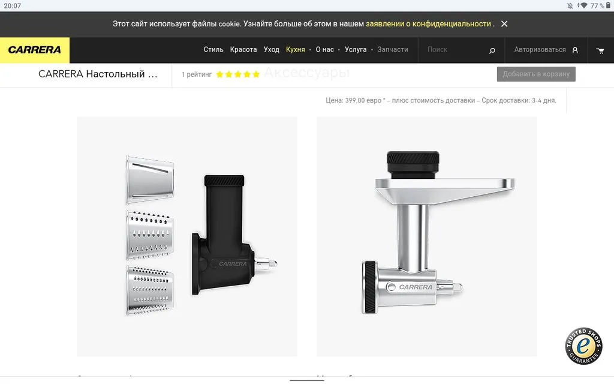The height and width of the screenshot is (384, 614).
Task: Dismiss the cookie notice with X
Action: click(x=504, y=24)
